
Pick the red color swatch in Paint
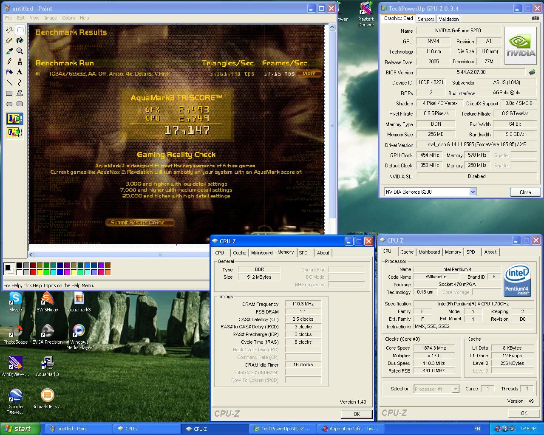point(33,272)
